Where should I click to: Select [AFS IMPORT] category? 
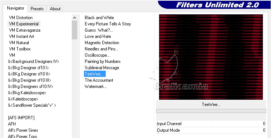[21, 118]
